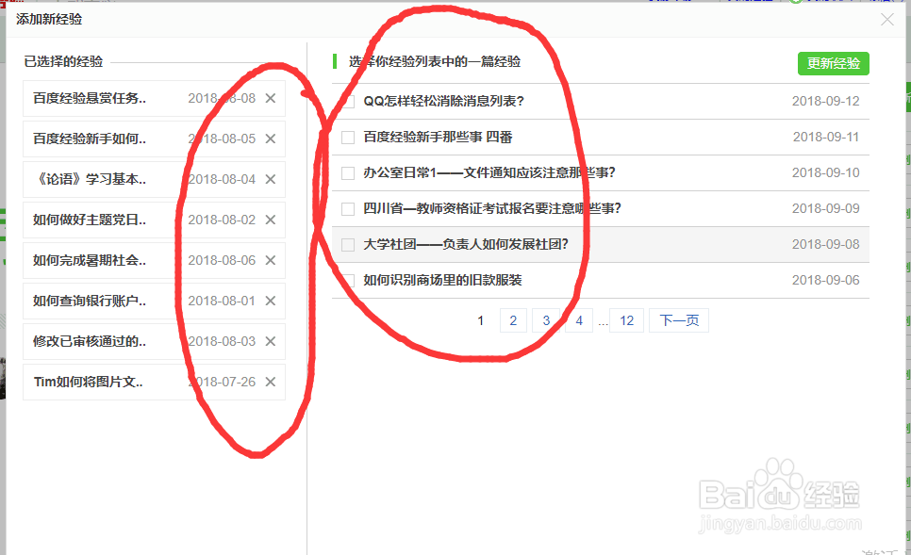
Task: Check the "四川省—教师资格证考试" item
Action: pos(347,208)
